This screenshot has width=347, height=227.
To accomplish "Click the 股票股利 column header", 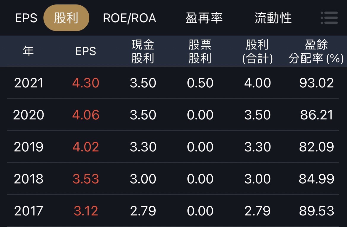I will (x=200, y=51).
